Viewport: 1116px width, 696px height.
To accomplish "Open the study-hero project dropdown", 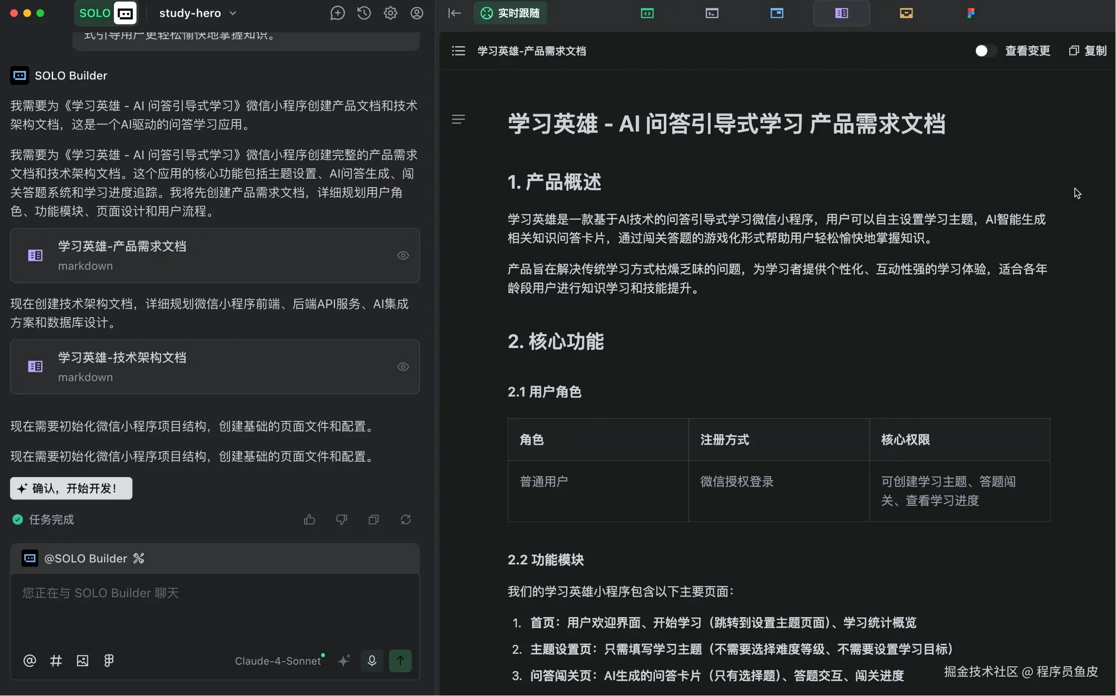I will 197,13.
